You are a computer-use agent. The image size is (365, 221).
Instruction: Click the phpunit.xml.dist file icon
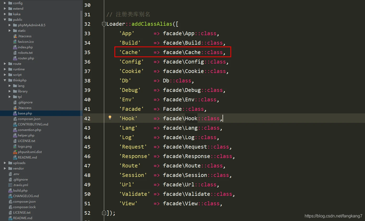pos(15,152)
